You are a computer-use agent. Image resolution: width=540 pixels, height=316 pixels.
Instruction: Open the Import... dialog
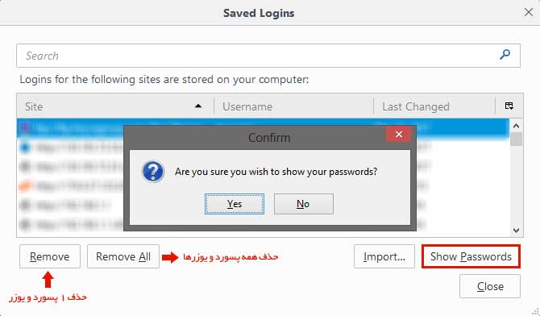pos(384,256)
